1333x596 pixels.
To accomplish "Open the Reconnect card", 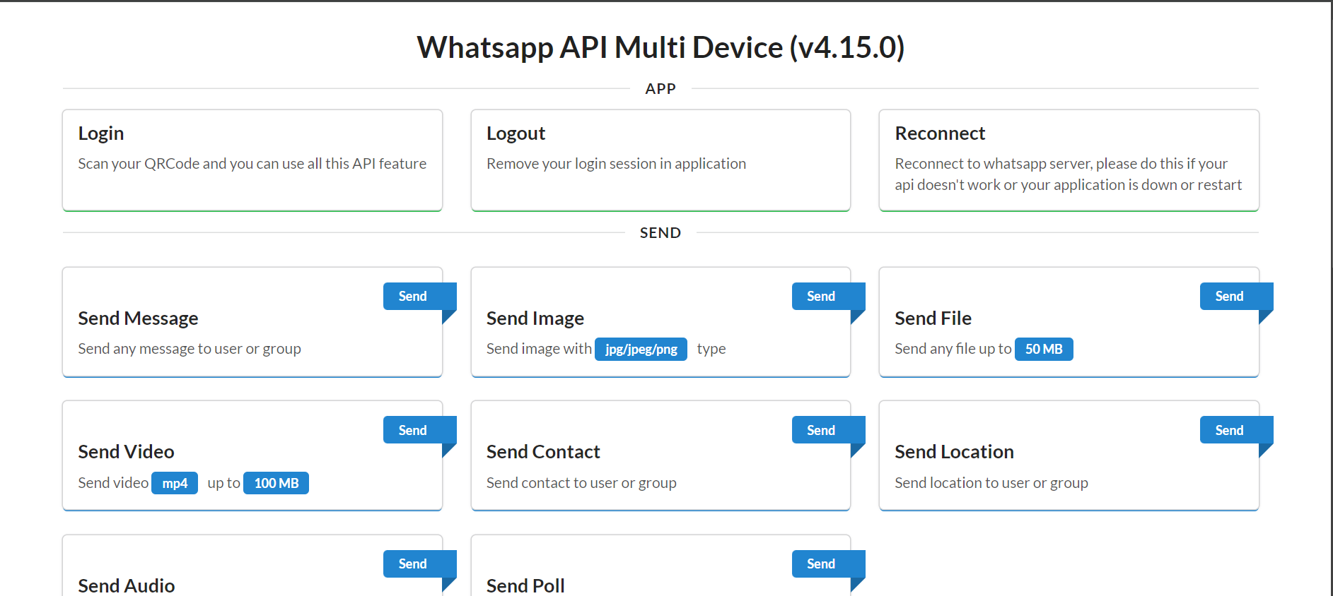I will 1068,160.
